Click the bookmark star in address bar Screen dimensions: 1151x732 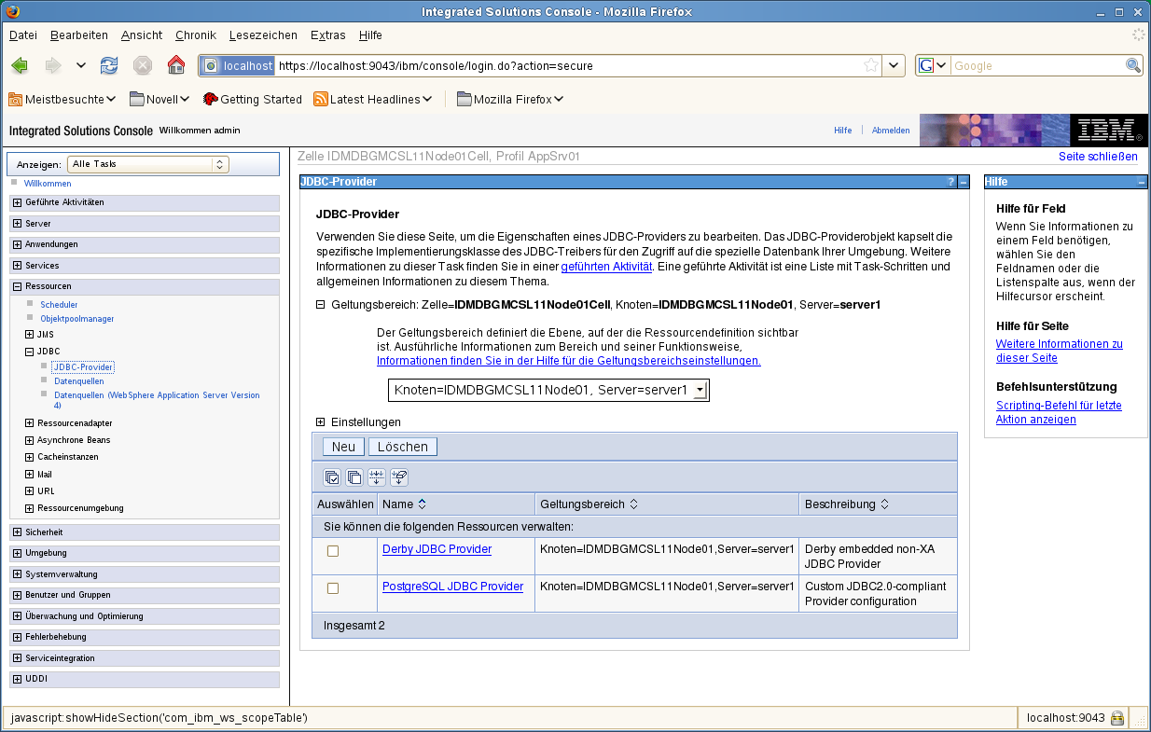click(870, 65)
